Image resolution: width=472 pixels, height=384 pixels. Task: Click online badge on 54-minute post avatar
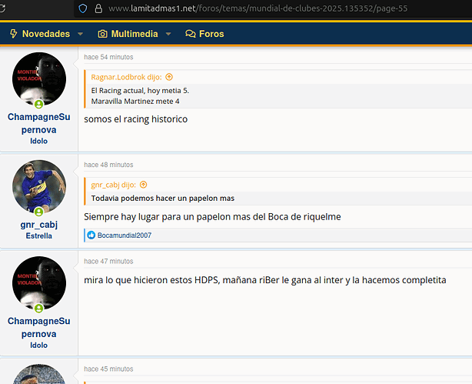click(x=39, y=105)
